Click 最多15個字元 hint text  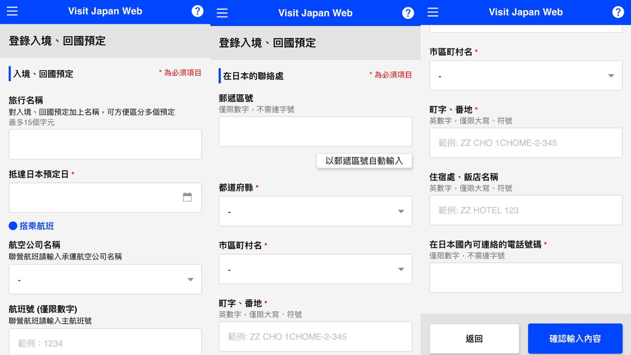[32, 122]
